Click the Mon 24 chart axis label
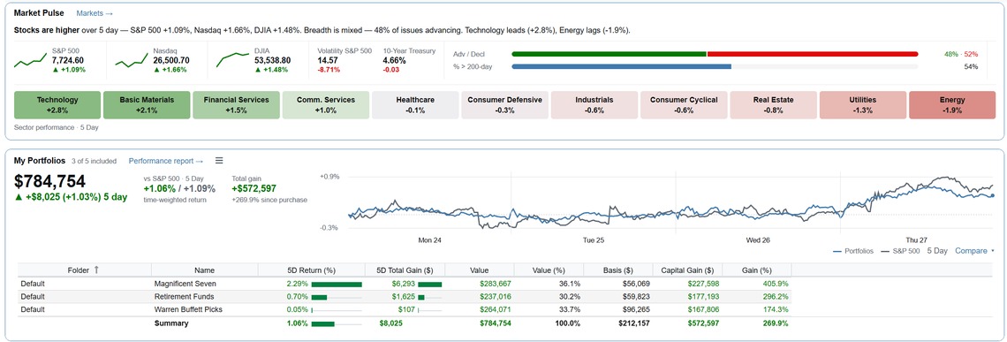 430,239
